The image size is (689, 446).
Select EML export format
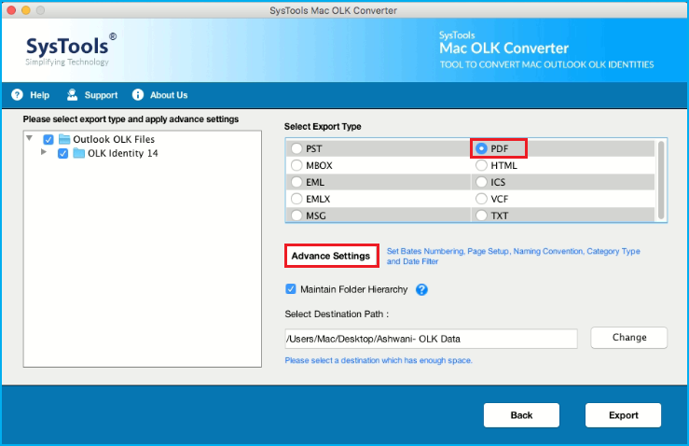tap(296, 182)
